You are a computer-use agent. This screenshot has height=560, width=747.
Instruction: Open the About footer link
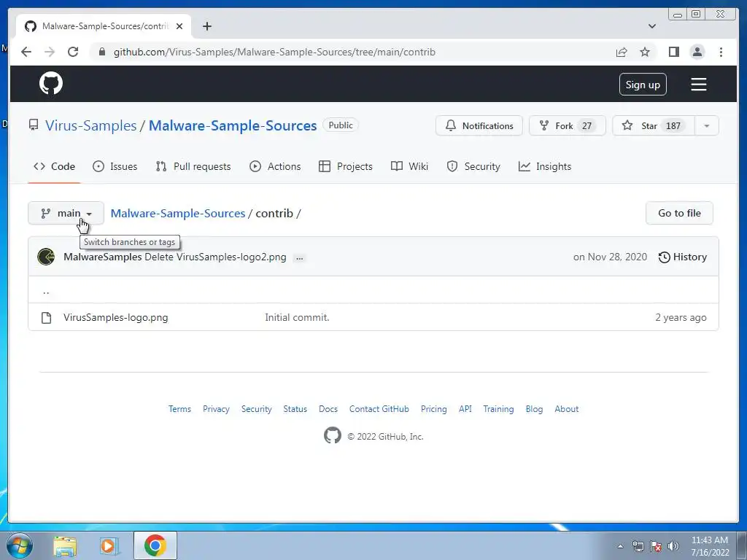click(566, 409)
